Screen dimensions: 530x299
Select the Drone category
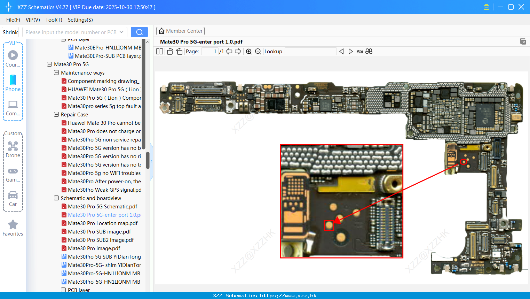(x=13, y=149)
